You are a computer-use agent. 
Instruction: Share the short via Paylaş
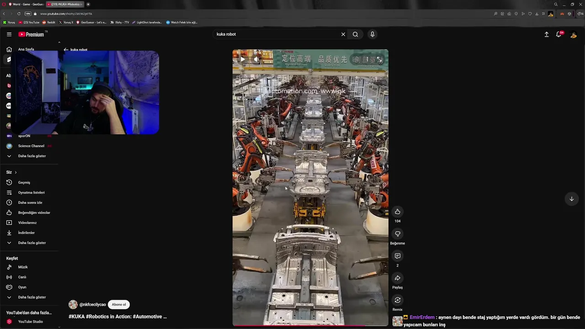398,278
